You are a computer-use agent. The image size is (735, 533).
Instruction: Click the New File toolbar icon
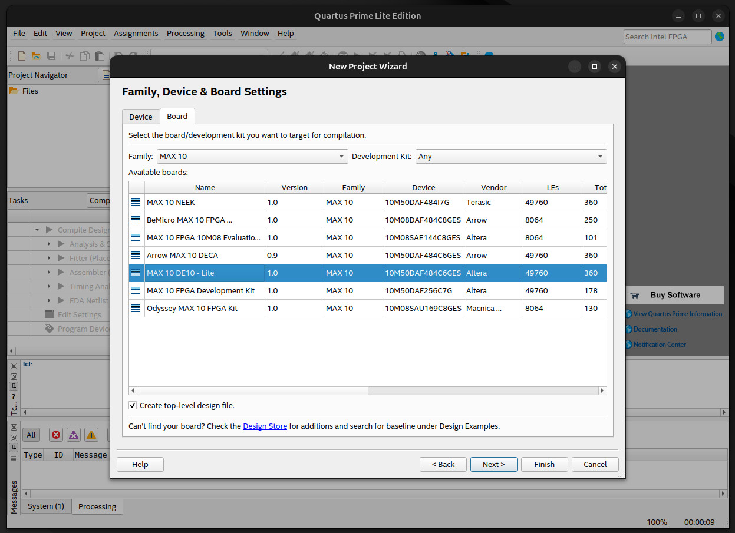(22, 56)
